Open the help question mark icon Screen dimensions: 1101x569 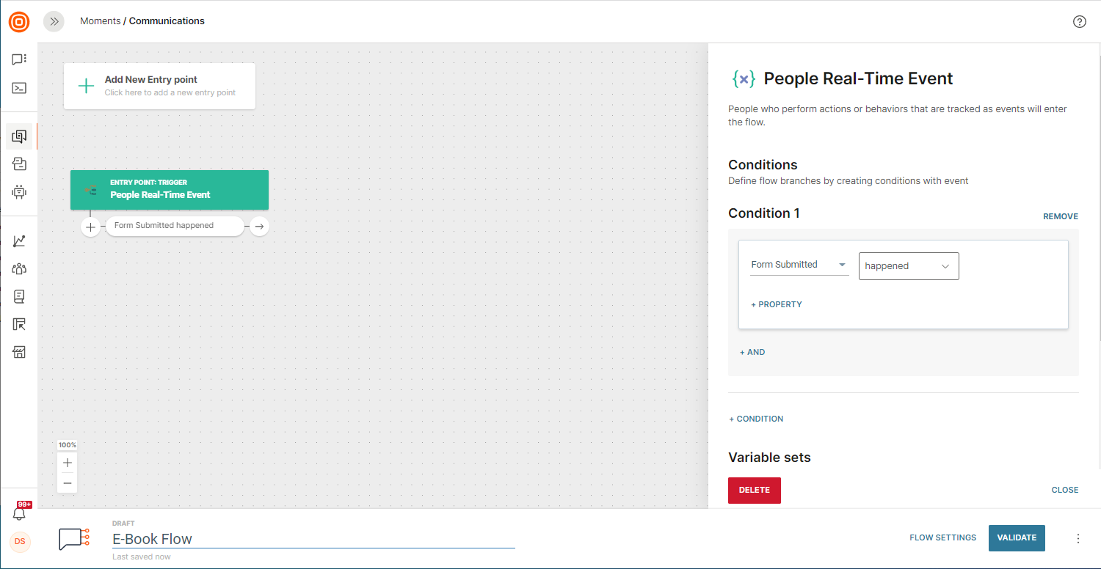pos(1079,21)
